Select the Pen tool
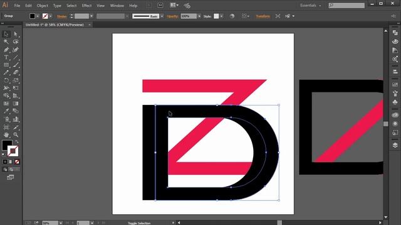 tap(6, 50)
